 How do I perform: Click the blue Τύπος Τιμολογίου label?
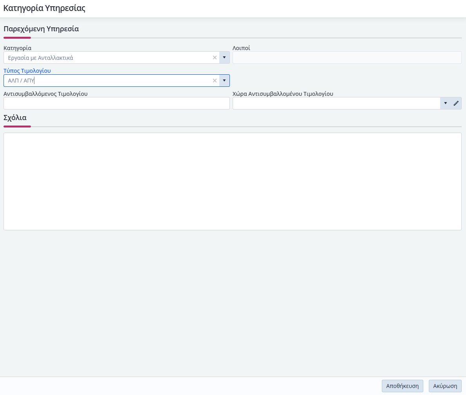pos(27,71)
